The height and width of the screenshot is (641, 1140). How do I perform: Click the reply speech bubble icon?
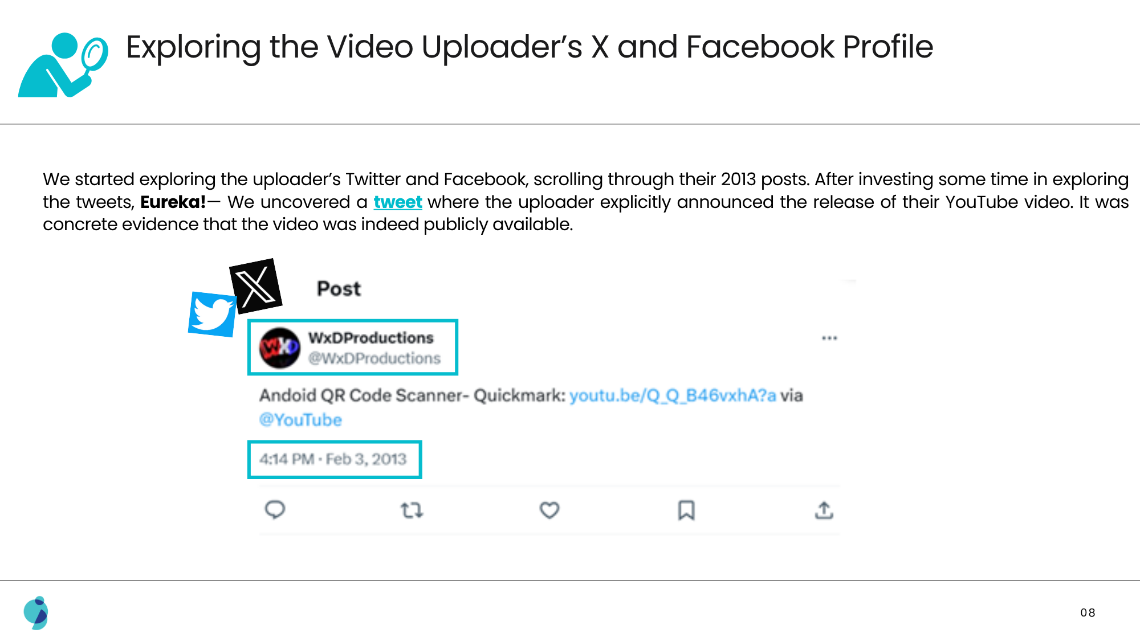pos(275,509)
